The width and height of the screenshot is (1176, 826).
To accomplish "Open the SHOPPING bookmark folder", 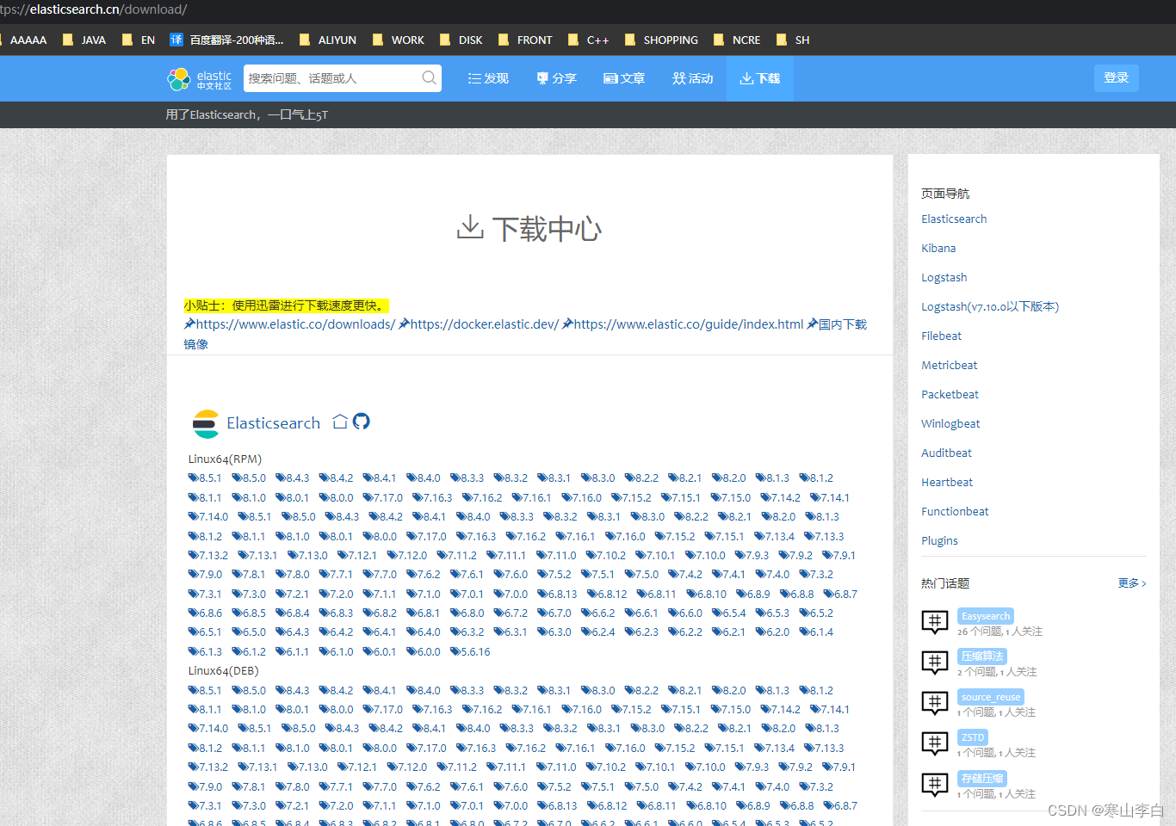I will click(x=661, y=40).
